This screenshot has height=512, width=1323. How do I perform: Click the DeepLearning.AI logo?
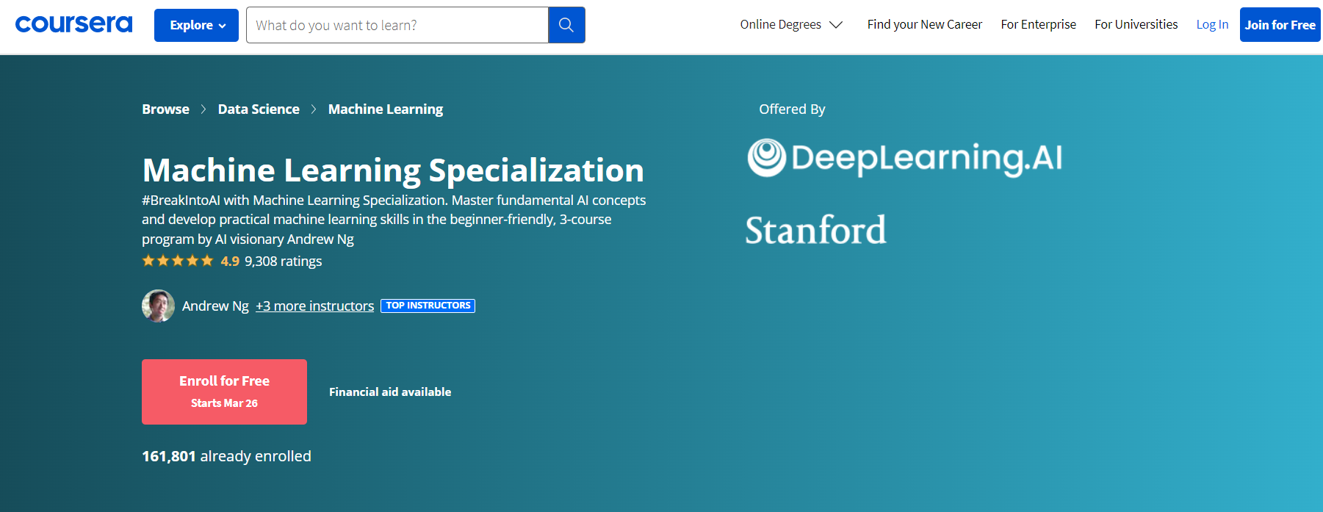click(x=904, y=158)
